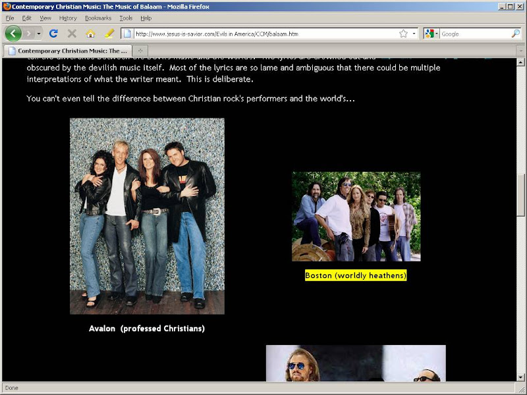Click the 'You can't even tell the difference' sentence
Viewport: 527px width, 395px height.
(x=190, y=98)
